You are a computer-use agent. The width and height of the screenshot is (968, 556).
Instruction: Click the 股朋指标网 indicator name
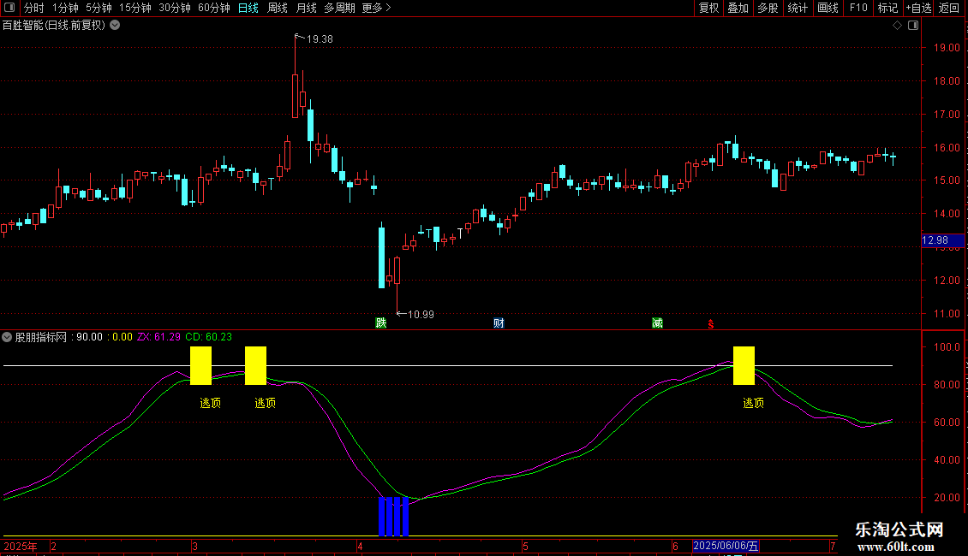click(x=41, y=337)
